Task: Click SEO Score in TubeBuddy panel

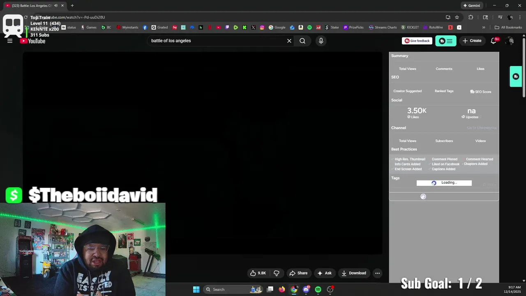Action: [481, 92]
